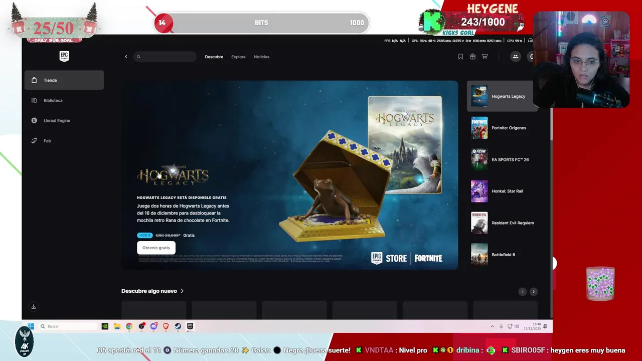Click the Epic Games taskbar icon
This screenshot has height=361, width=642.
pyautogui.click(x=190, y=326)
